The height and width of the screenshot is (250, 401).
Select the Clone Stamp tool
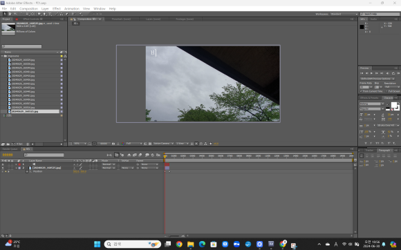pos(62,14)
